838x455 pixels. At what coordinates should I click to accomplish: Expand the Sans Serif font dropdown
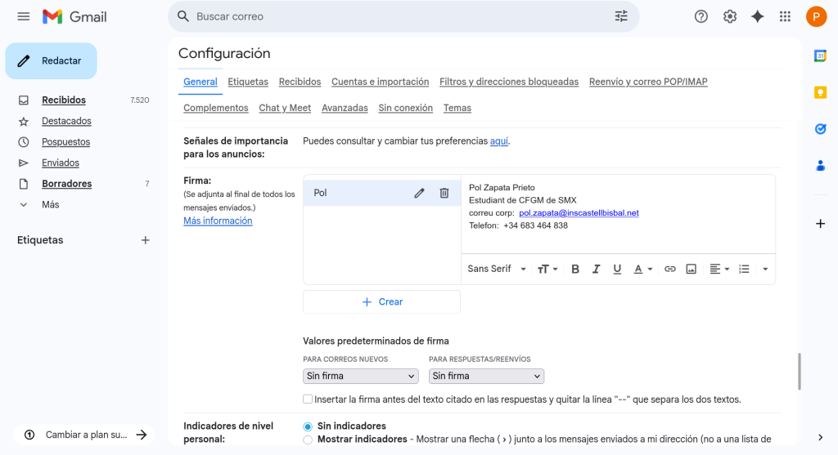497,269
